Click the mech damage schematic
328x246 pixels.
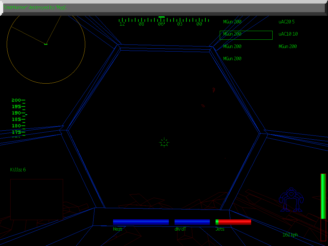point(291,199)
